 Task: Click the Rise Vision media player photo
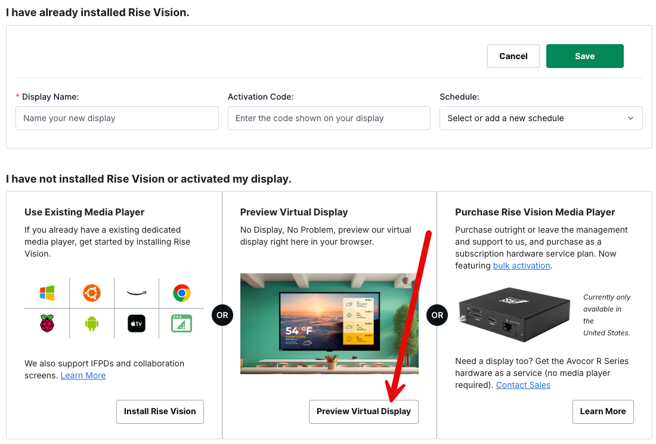click(513, 314)
